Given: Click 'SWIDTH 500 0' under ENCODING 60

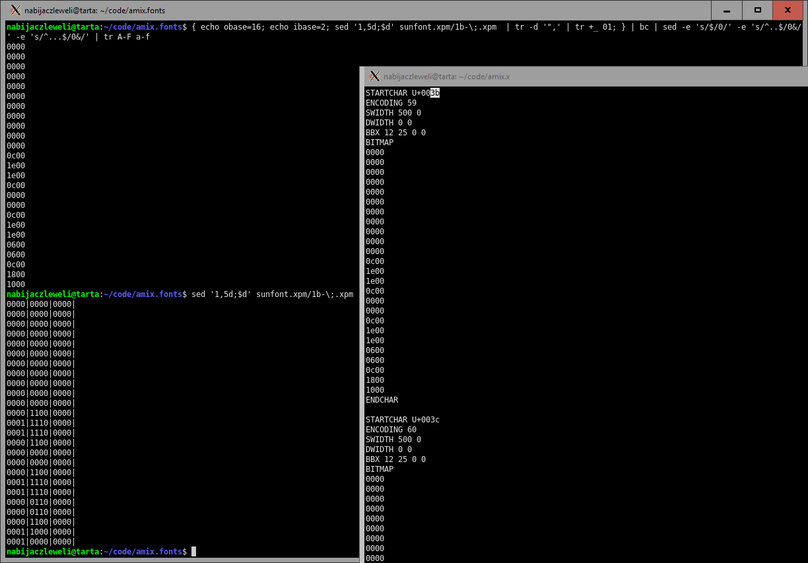Looking at the screenshot, I should [393, 440].
